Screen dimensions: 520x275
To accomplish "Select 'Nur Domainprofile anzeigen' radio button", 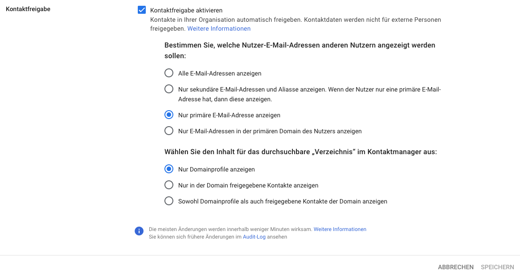I will pyautogui.click(x=169, y=169).
